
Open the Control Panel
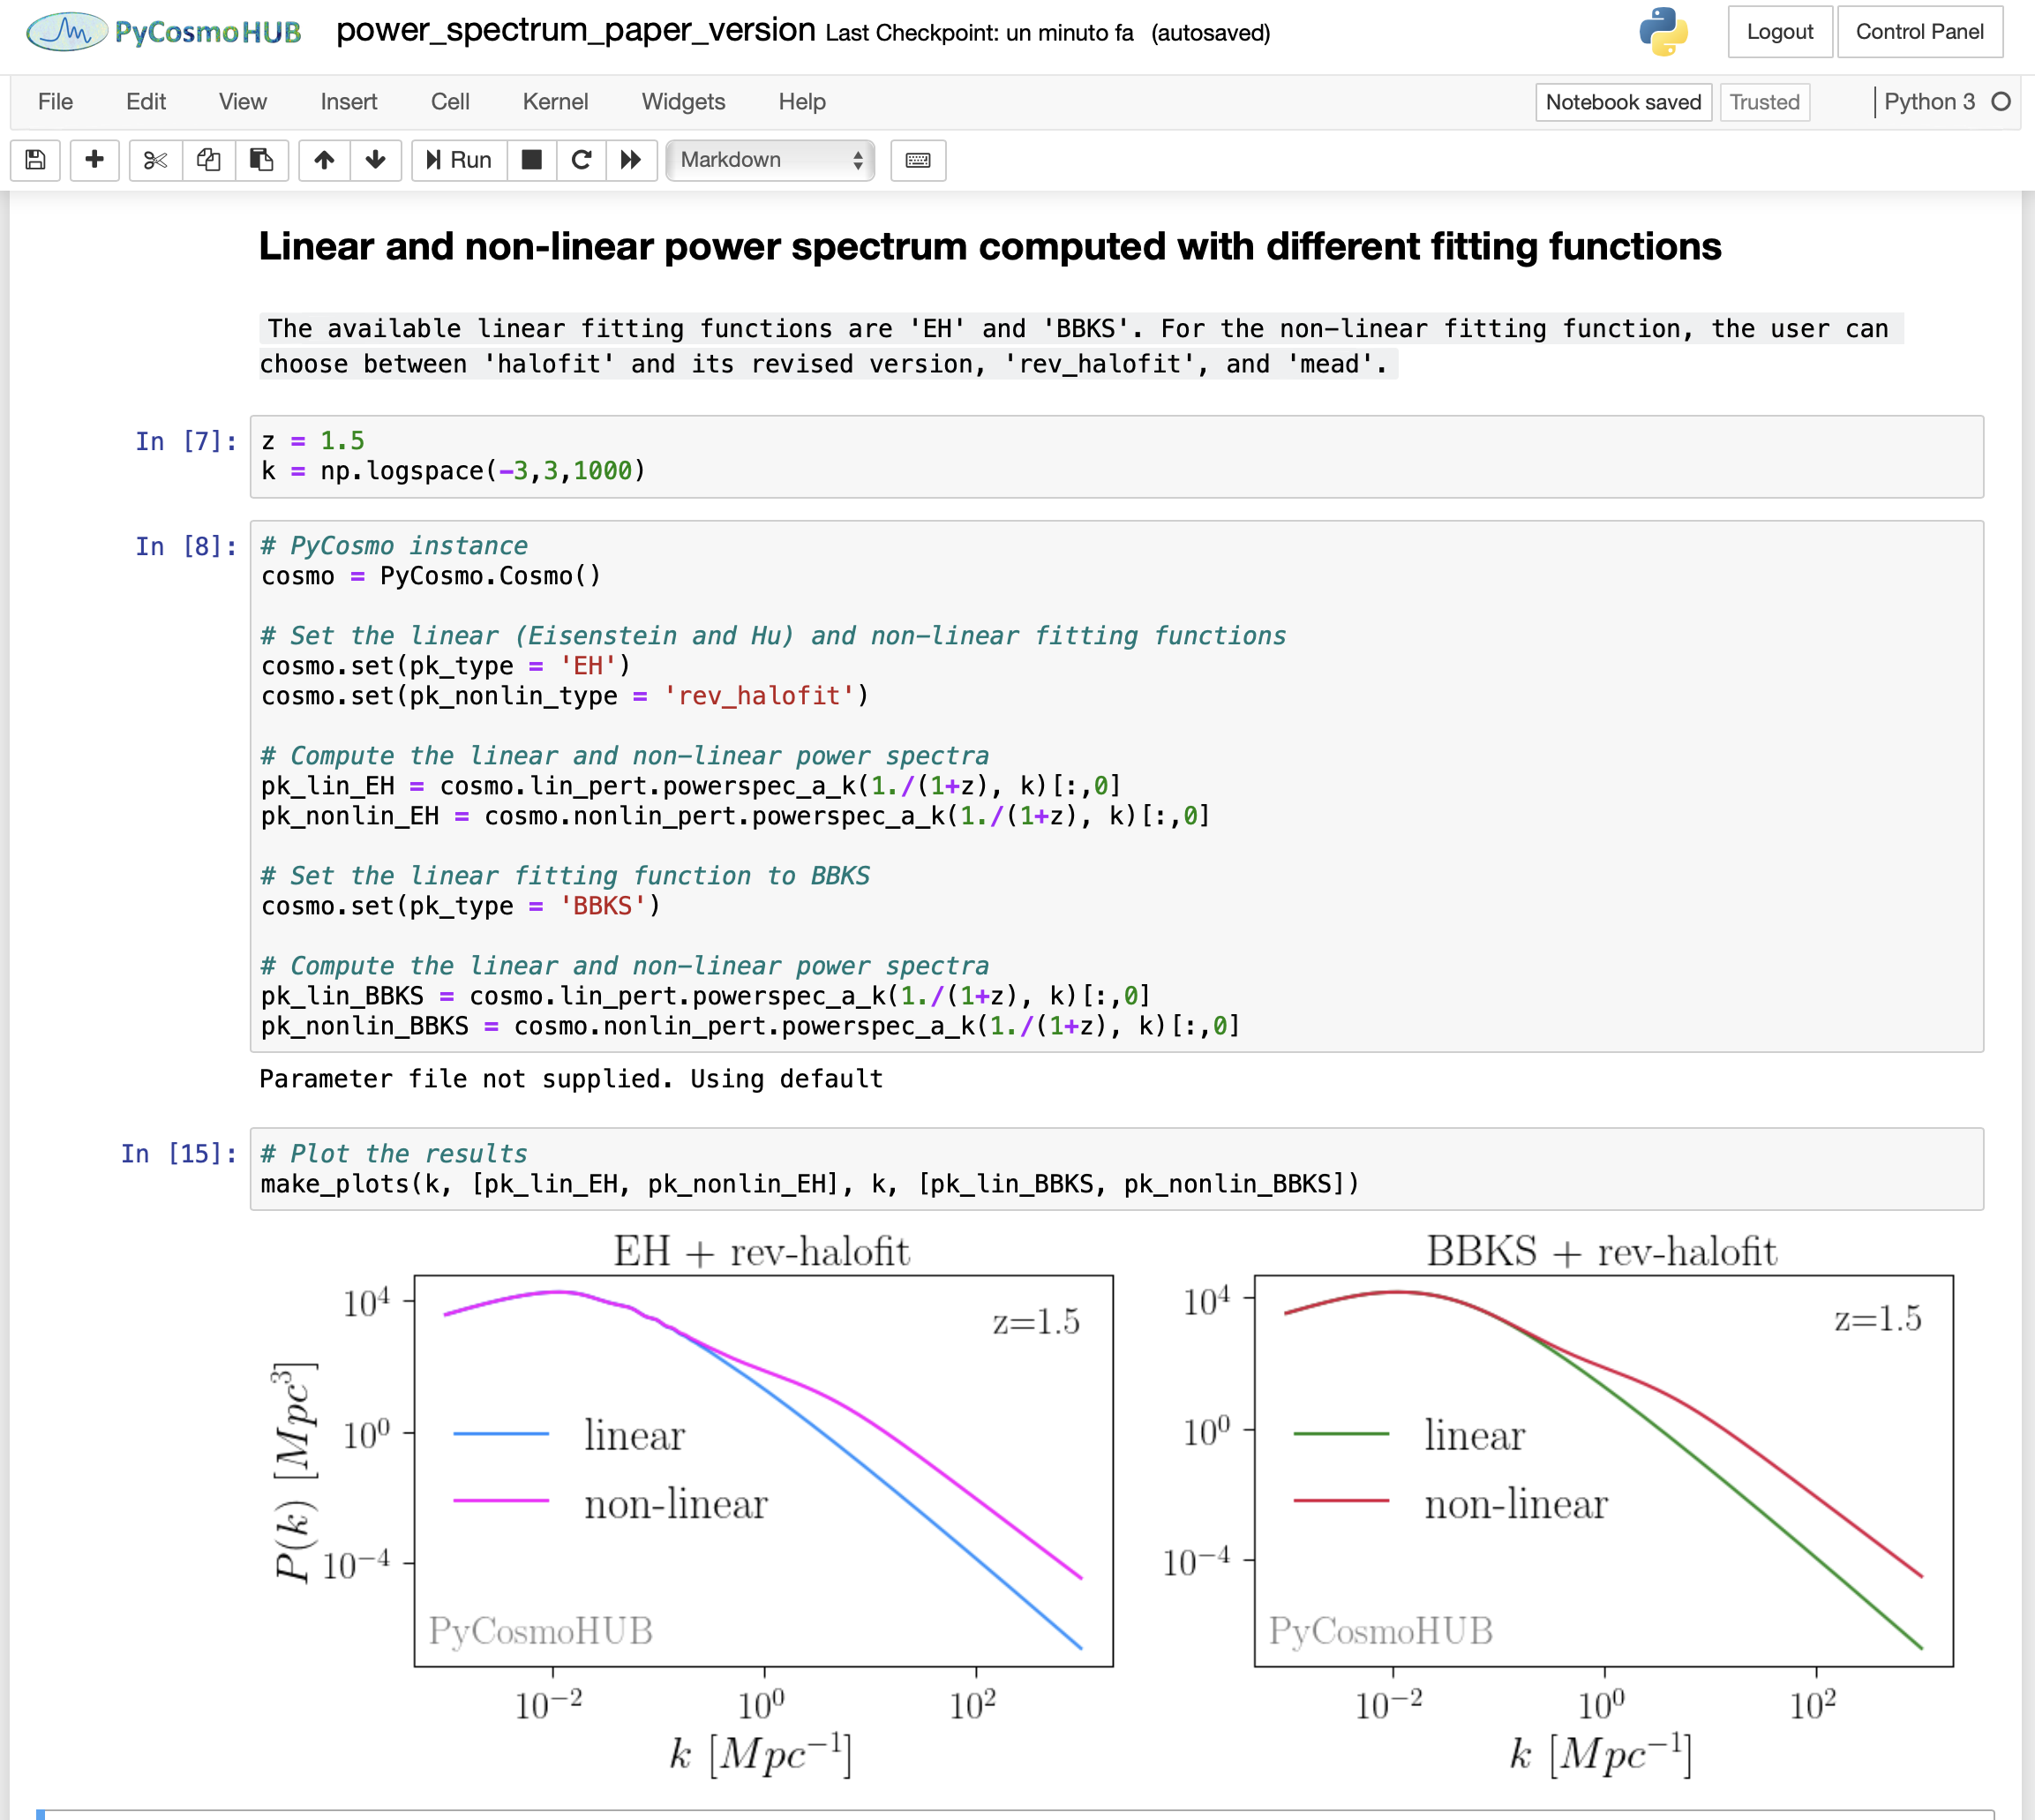(1919, 32)
